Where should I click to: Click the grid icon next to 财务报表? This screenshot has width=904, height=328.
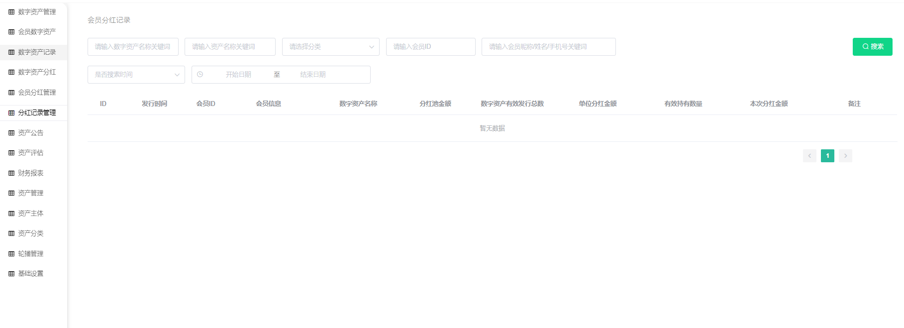pyautogui.click(x=11, y=173)
